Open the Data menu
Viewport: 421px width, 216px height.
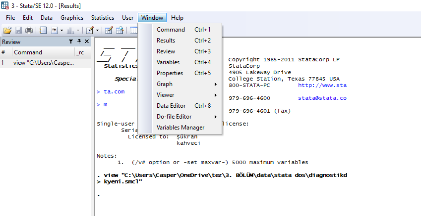pos(47,18)
